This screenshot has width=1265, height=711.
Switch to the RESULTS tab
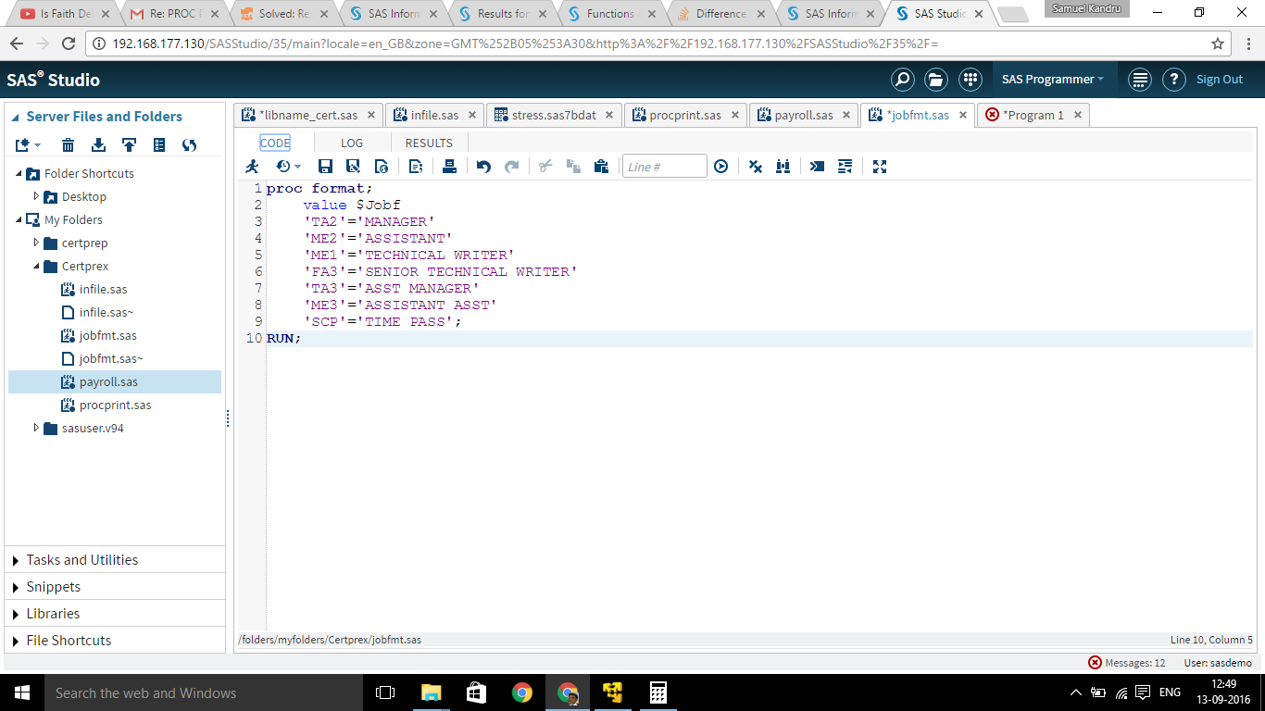click(x=429, y=143)
